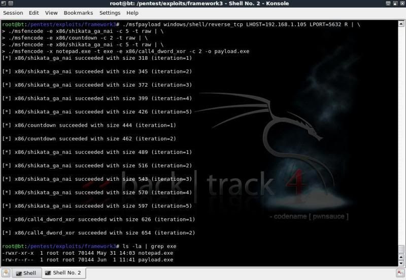Select the Shell No. 2 tab
Viewport: 406px width, 280px height.
pyautogui.click(x=64, y=273)
